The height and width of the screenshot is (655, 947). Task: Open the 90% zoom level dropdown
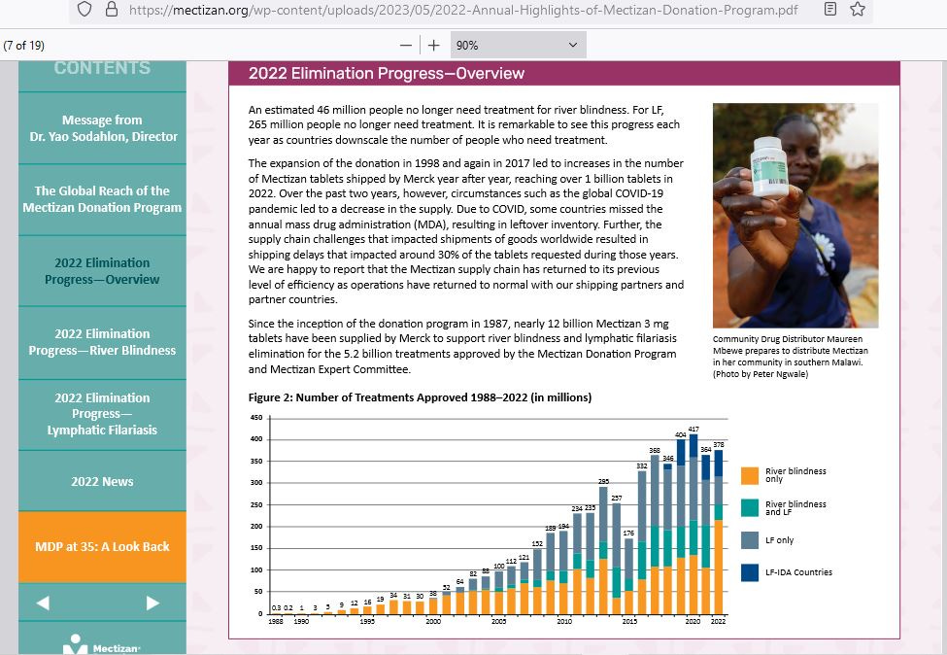(519, 46)
